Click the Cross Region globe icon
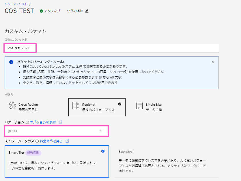241x181 pixels. click(12, 106)
